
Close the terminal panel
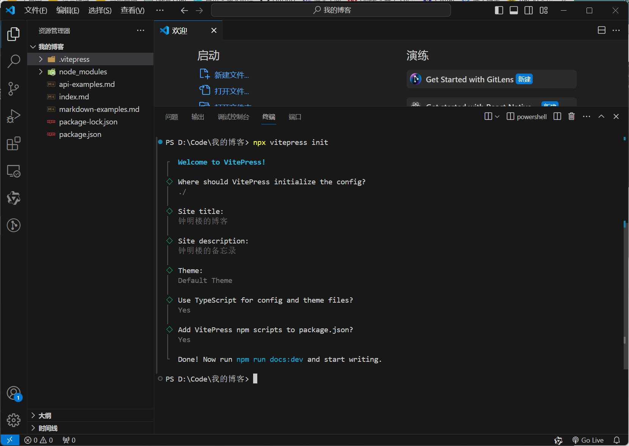[616, 116]
